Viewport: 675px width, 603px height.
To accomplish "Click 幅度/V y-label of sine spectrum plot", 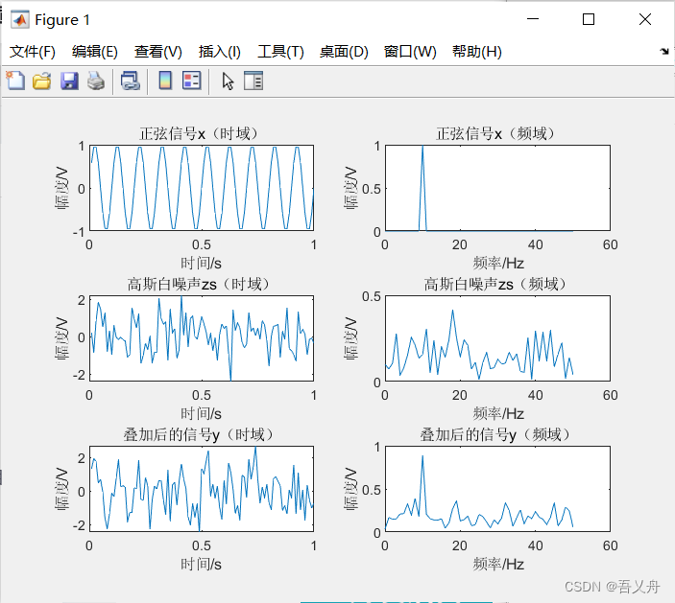I will tap(350, 188).
